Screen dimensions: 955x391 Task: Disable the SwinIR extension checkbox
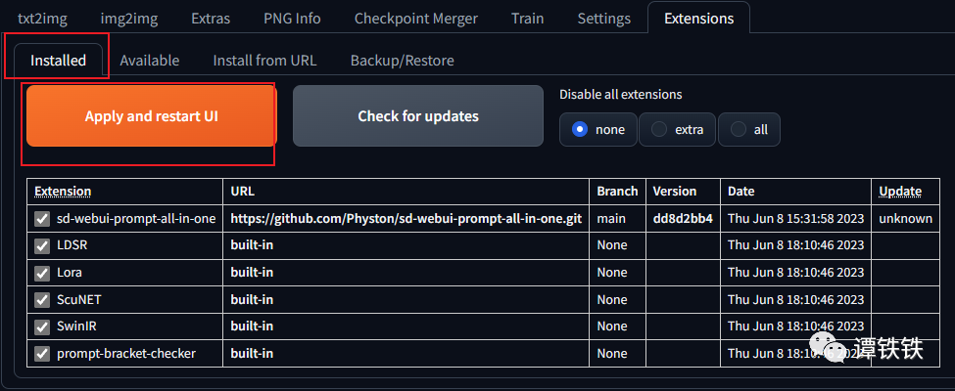tap(42, 326)
